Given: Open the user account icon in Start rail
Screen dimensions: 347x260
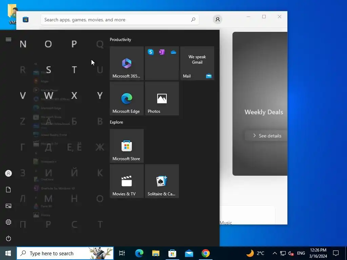Looking at the screenshot, I should tap(8, 173).
